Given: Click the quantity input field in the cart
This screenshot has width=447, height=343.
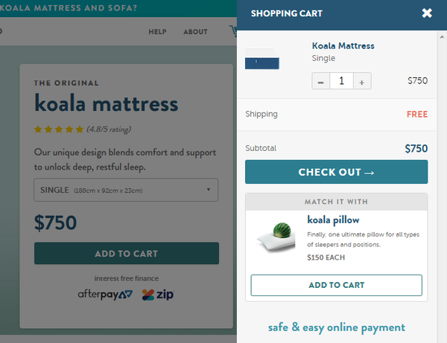Looking at the screenshot, I should click(x=341, y=81).
